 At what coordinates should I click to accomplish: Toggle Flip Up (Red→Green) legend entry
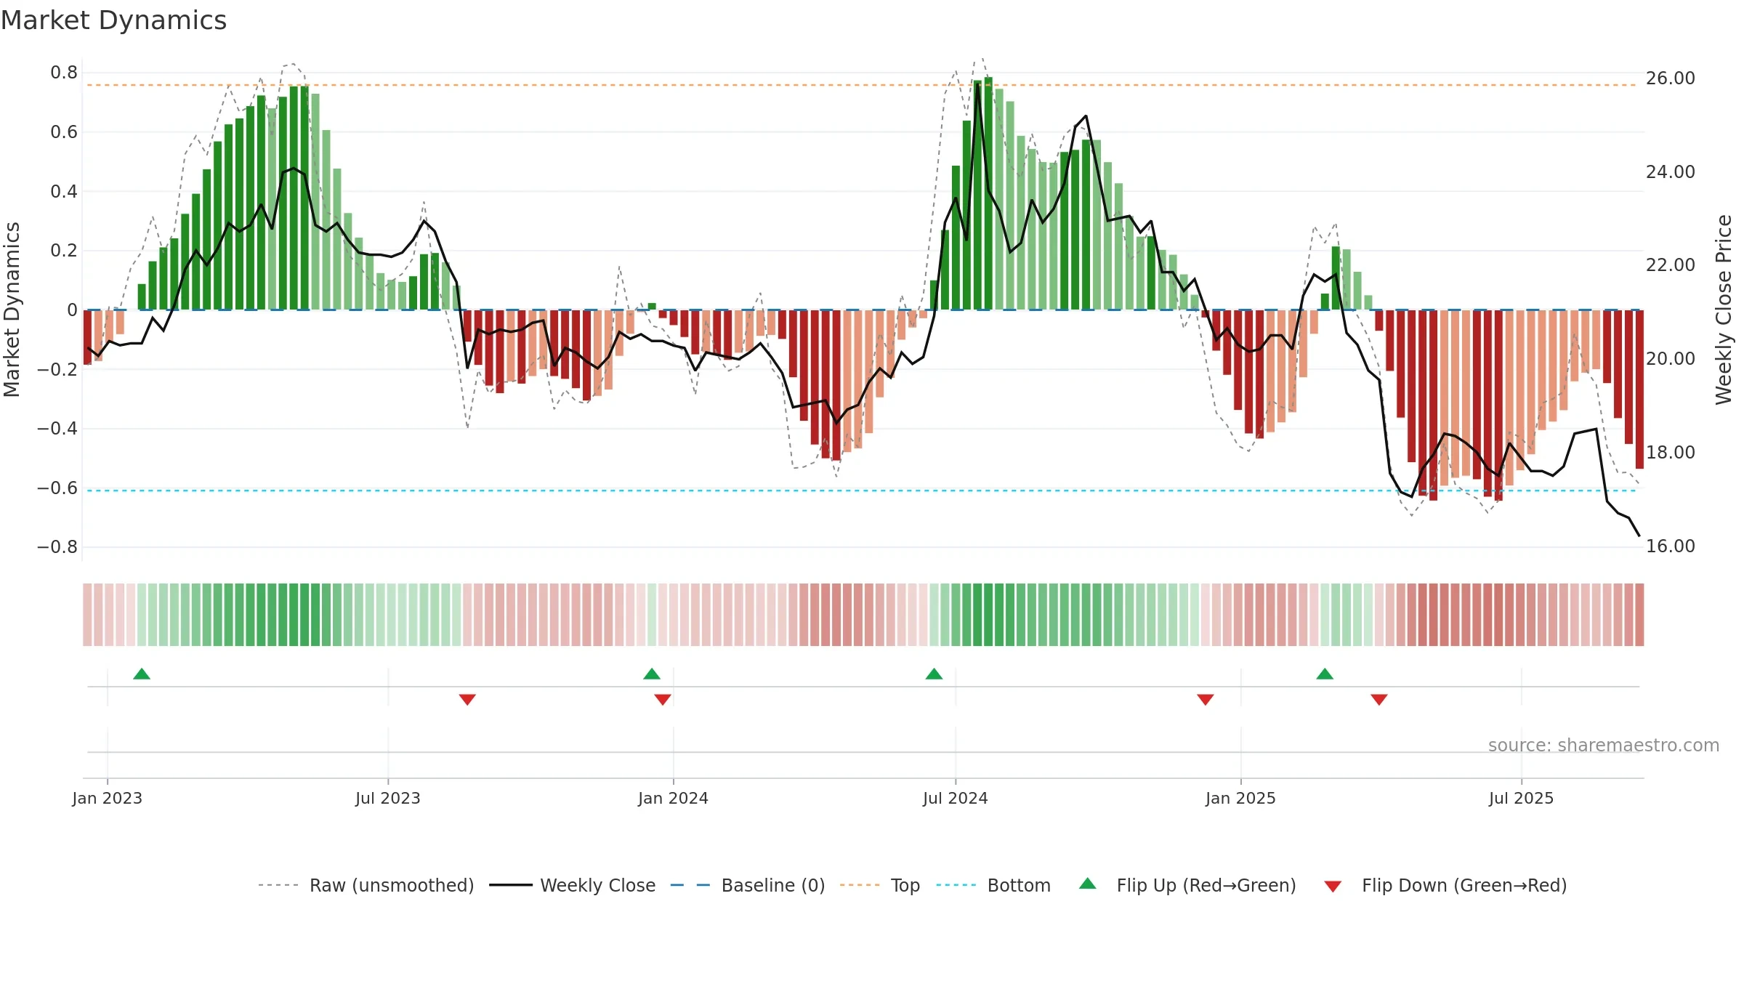(x=1188, y=885)
